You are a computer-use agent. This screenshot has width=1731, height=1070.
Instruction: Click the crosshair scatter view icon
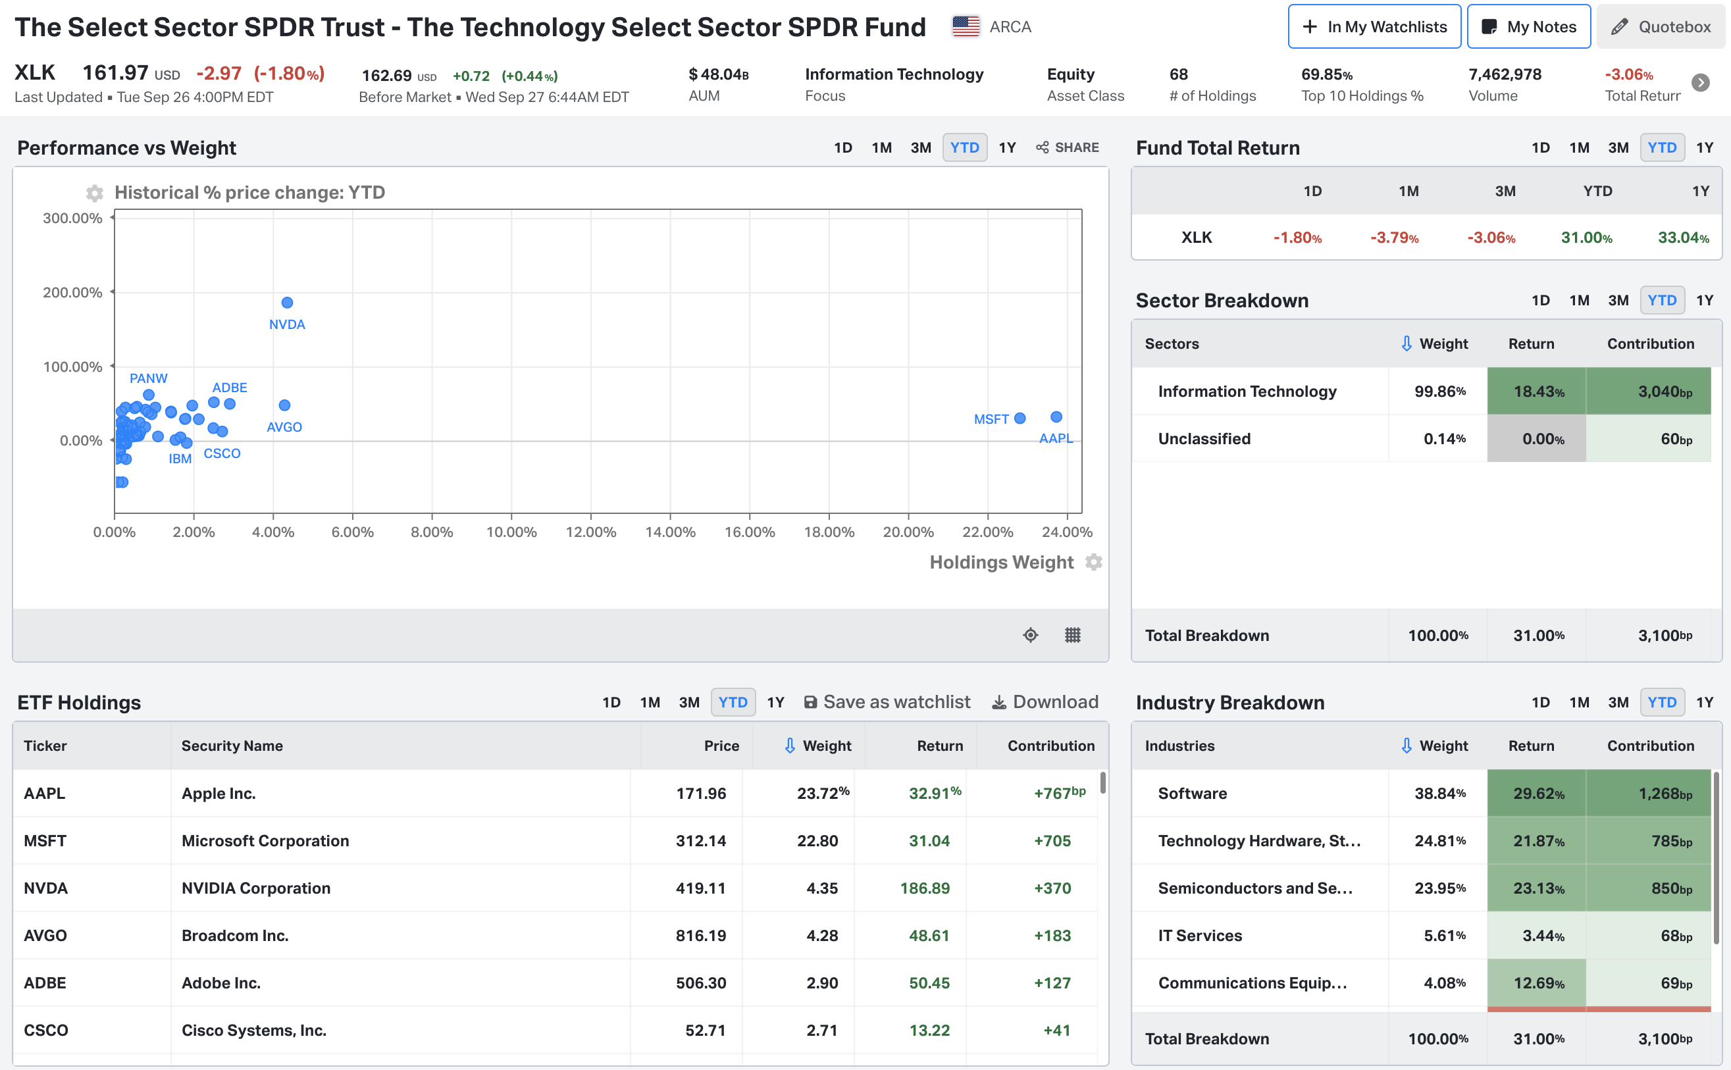pos(1031,635)
